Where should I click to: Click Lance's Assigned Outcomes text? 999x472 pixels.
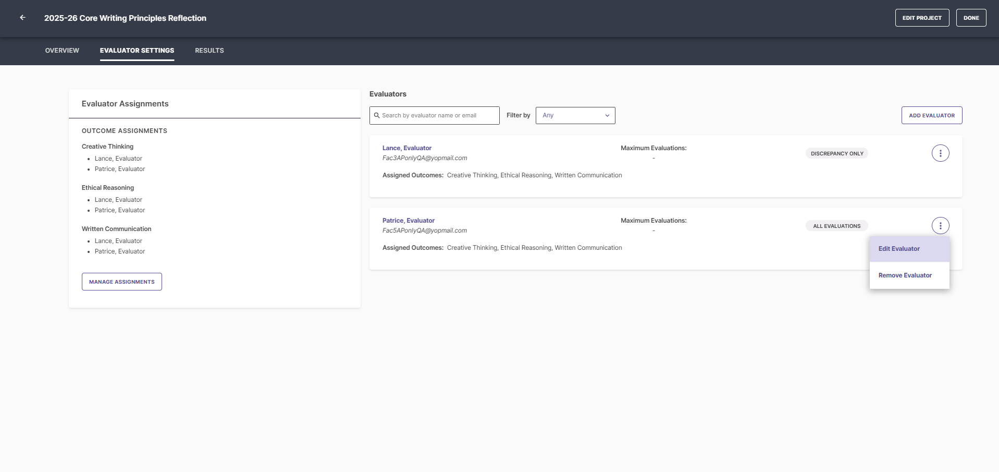tap(502, 175)
